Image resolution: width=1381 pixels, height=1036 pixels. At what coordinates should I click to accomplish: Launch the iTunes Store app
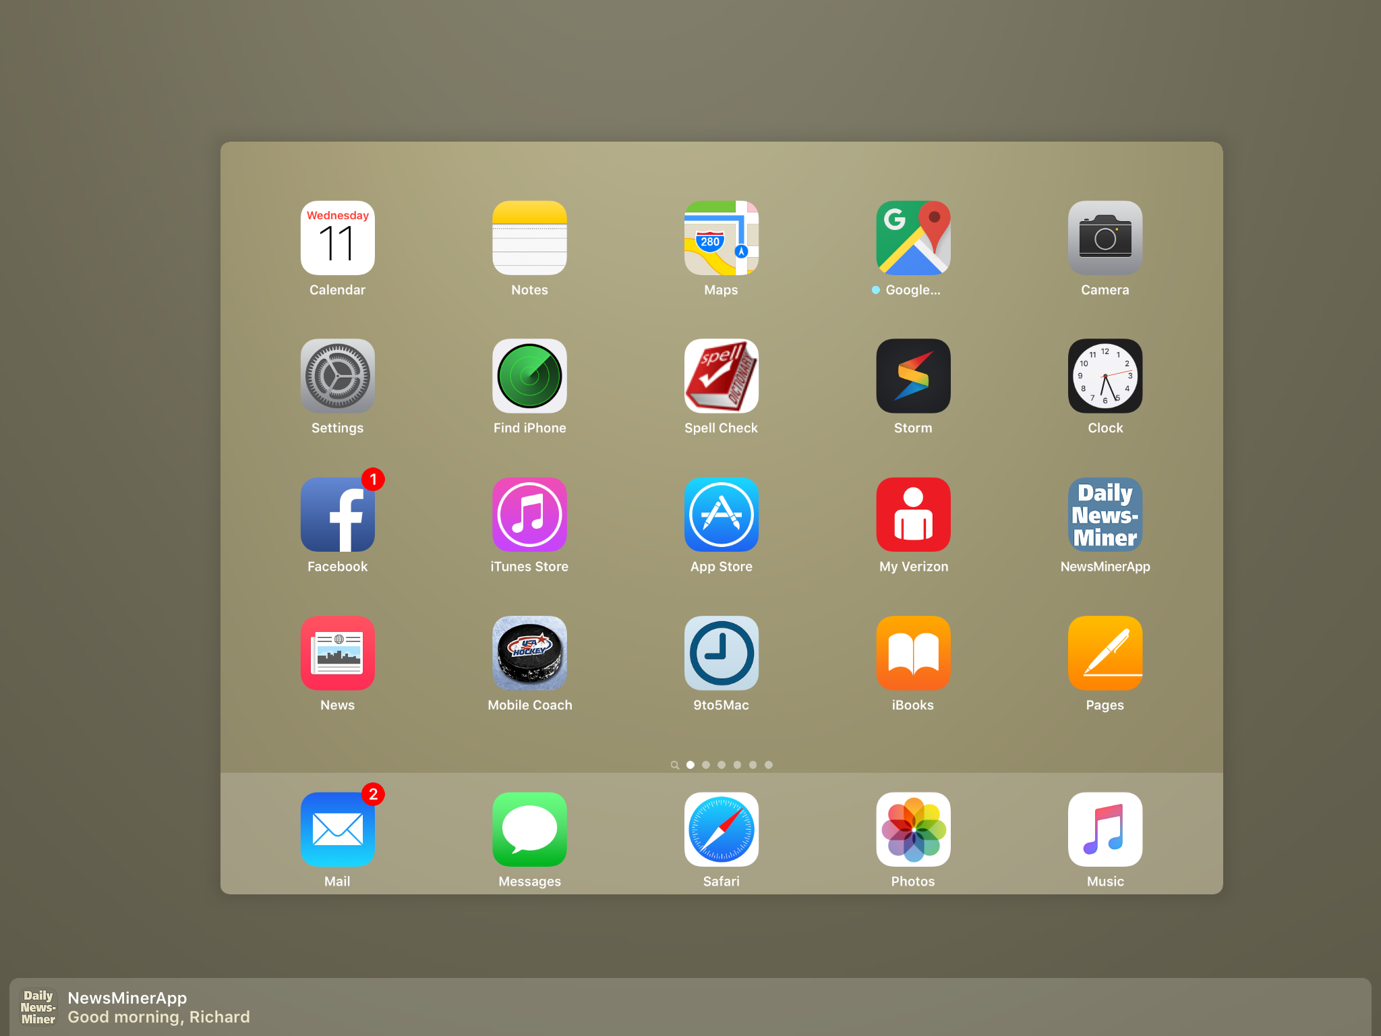[x=529, y=515]
